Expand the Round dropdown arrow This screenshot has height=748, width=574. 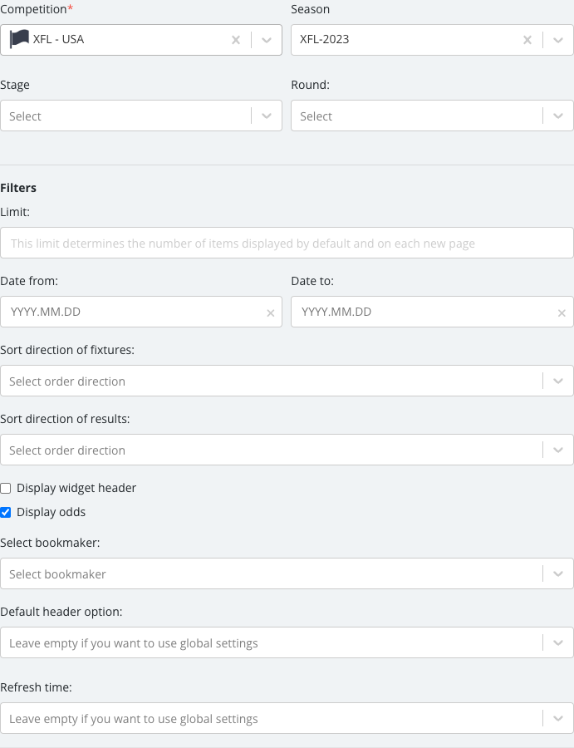(x=557, y=116)
